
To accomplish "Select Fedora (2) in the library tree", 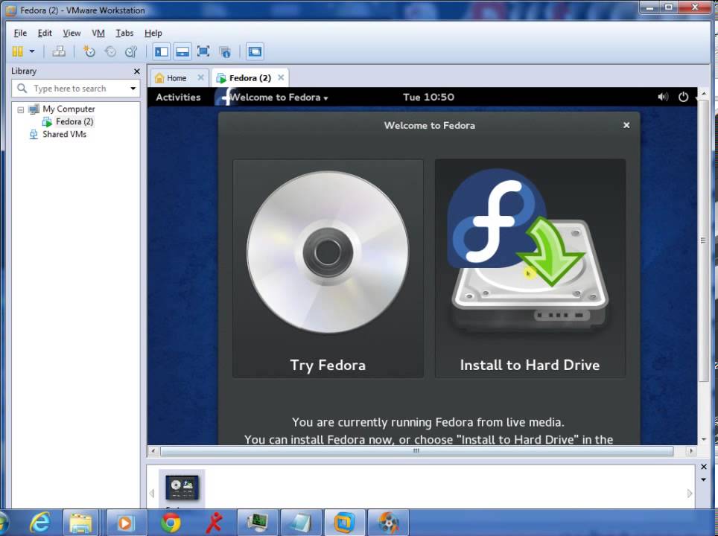I will pos(74,121).
